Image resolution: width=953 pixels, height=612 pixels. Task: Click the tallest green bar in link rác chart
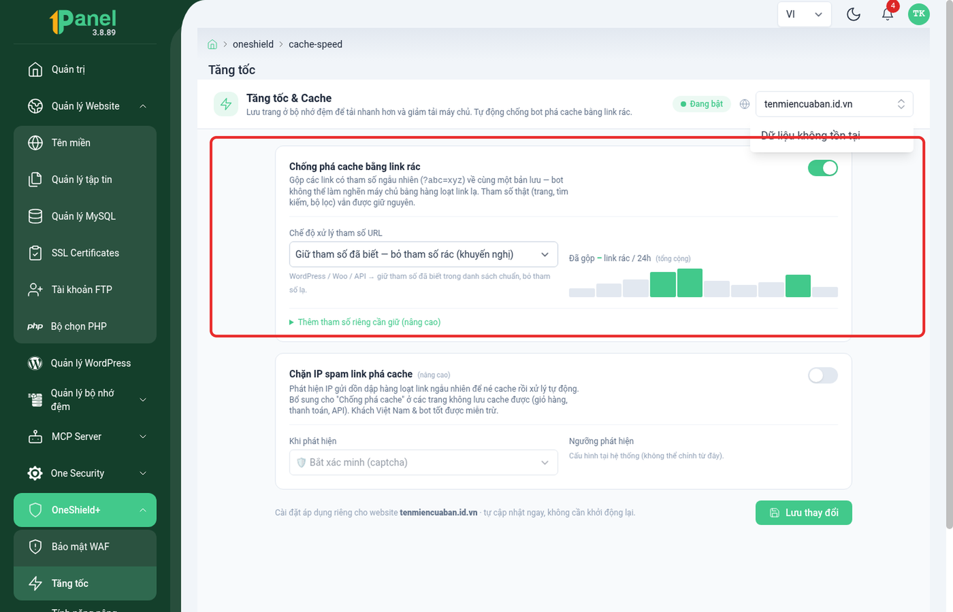click(690, 283)
